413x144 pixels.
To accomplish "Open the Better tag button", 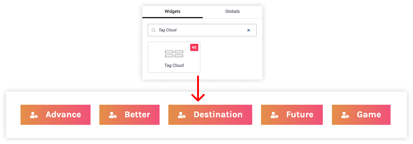I will [129, 115].
